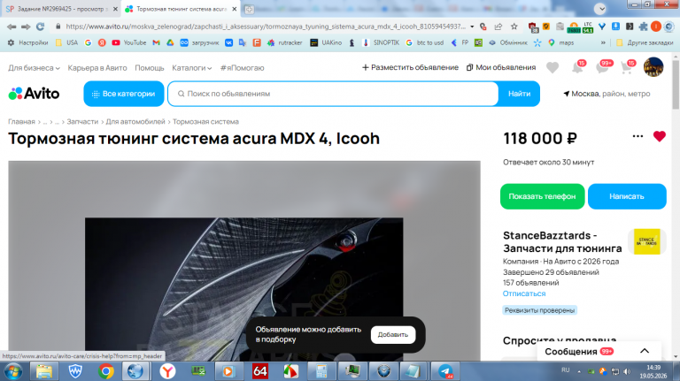Expand the Сообщения panel chevron

click(645, 351)
